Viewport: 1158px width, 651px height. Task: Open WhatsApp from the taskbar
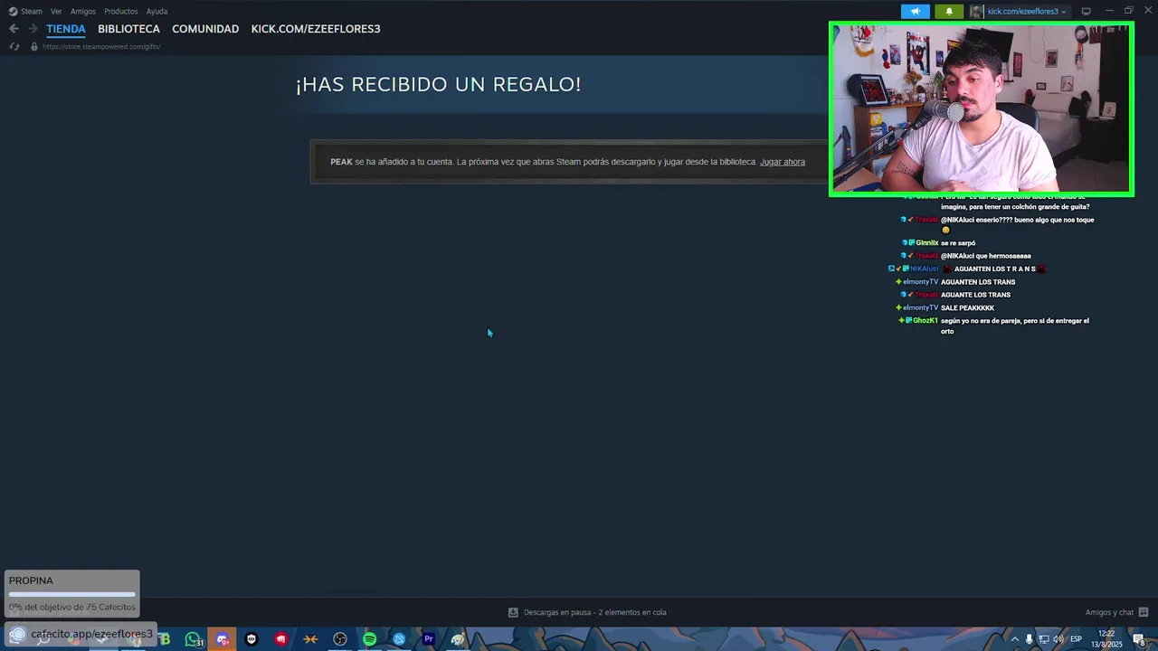pyautogui.click(x=193, y=639)
